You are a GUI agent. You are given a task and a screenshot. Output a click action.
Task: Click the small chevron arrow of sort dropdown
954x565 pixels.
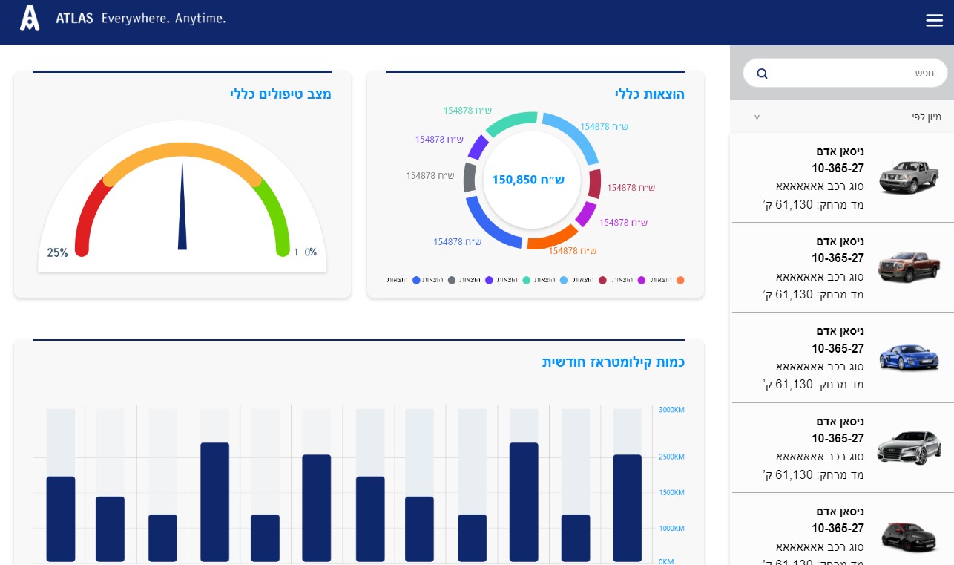[x=757, y=117]
